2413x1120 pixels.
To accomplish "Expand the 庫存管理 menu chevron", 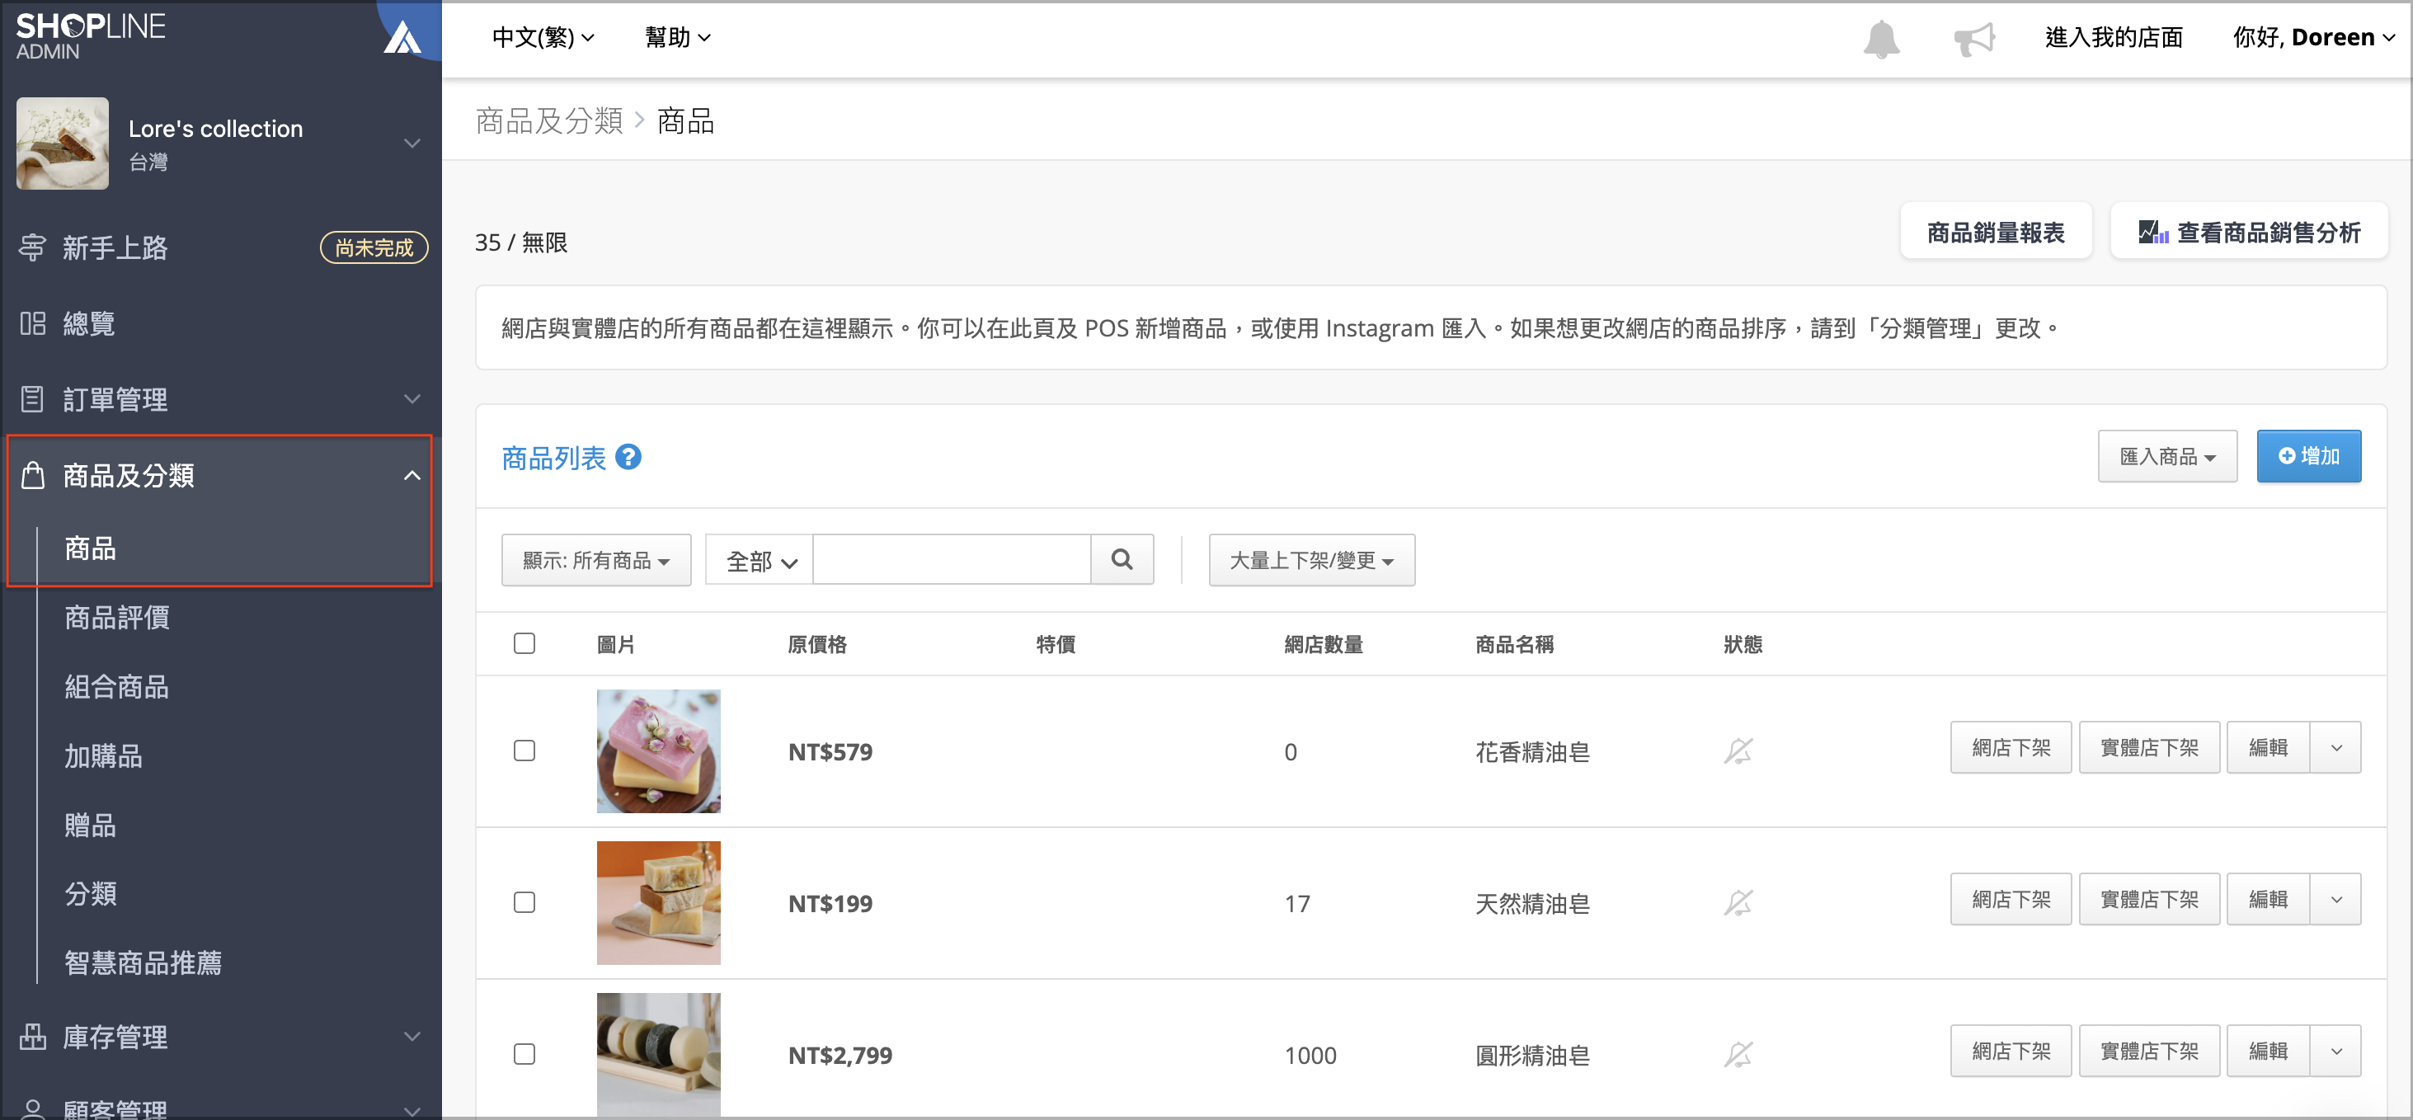I will (412, 1036).
